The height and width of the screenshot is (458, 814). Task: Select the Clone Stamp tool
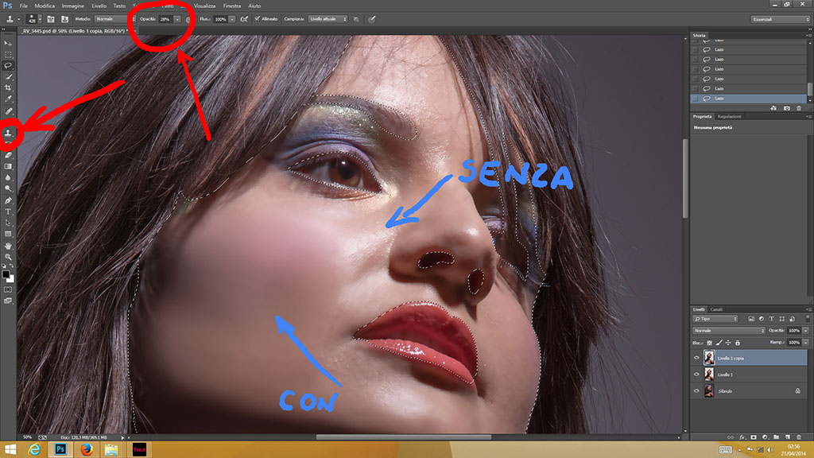tap(9, 133)
